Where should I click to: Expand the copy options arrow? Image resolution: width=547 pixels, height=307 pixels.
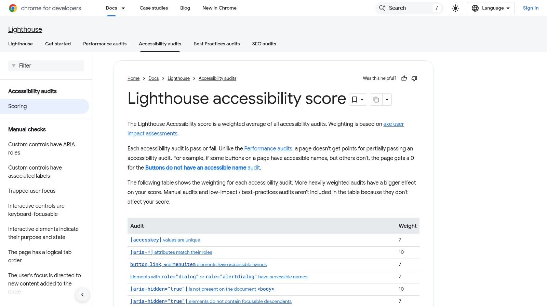coord(387,100)
